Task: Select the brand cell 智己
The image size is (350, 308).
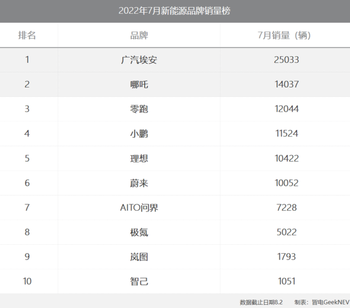Action: [x=139, y=282]
